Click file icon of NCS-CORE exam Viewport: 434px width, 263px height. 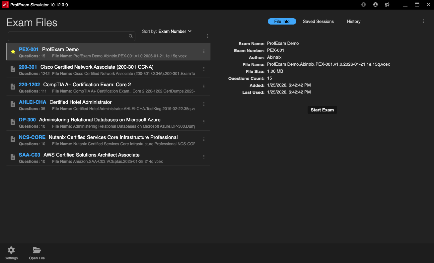pos(13,139)
